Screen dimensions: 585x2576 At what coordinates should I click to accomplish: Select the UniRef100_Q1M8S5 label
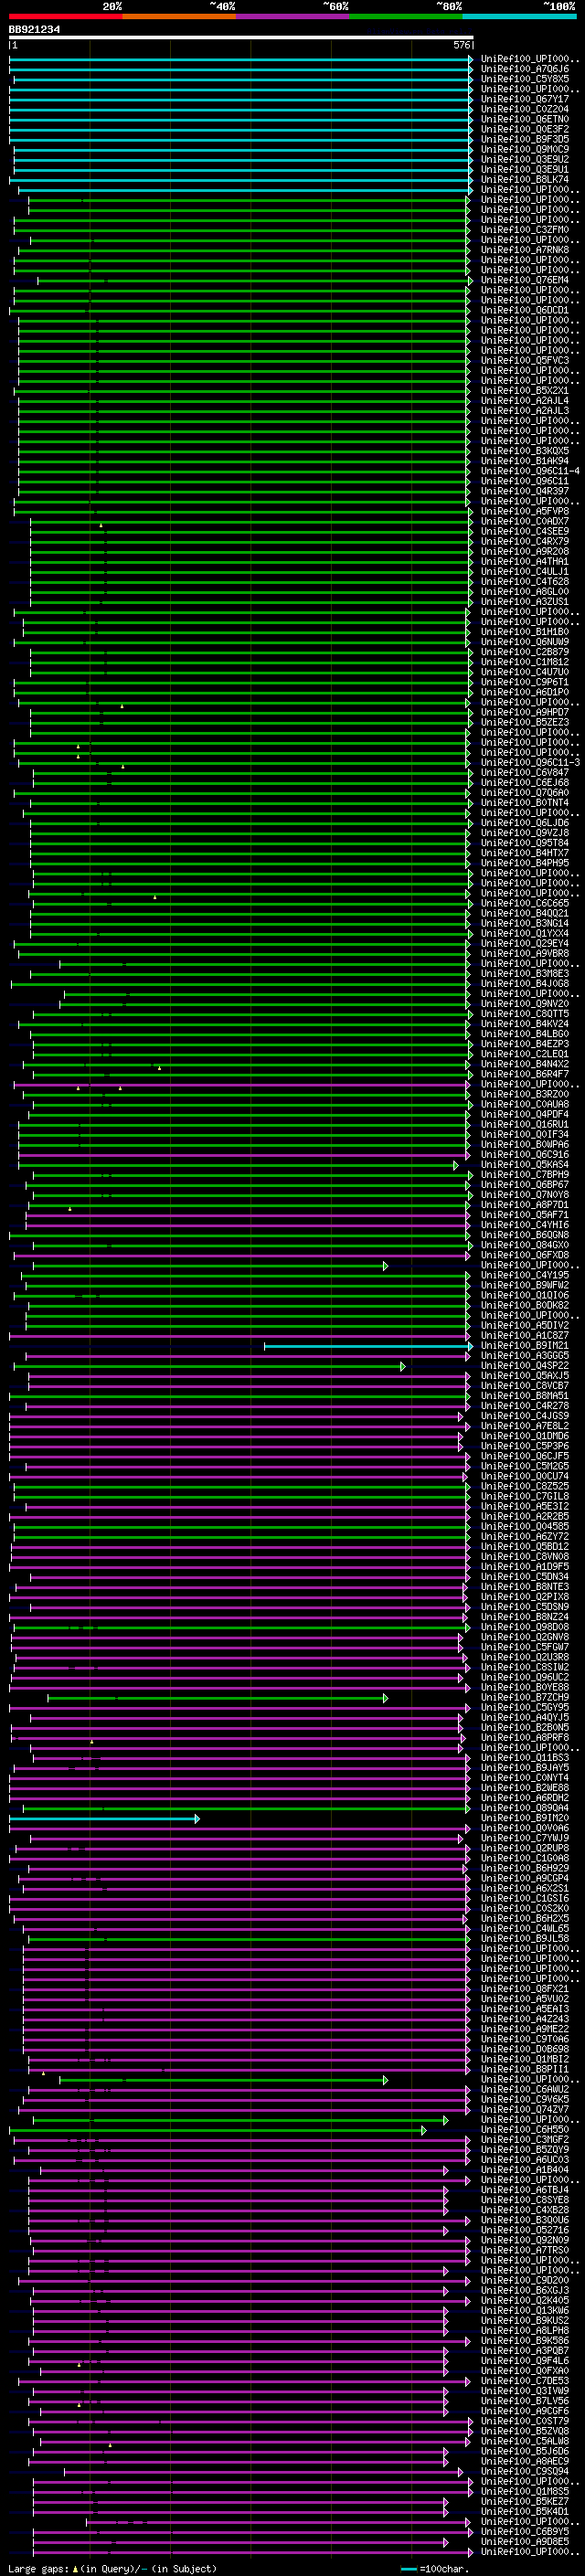click(525, 2492)
